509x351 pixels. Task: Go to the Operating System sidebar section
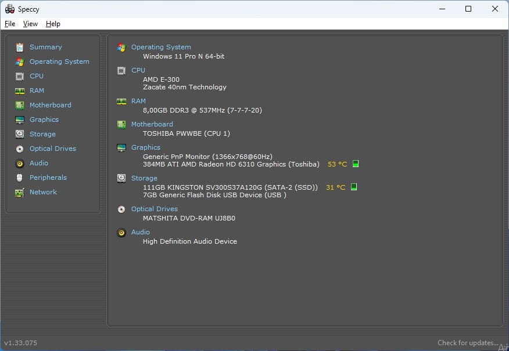[x=59, y=61]
